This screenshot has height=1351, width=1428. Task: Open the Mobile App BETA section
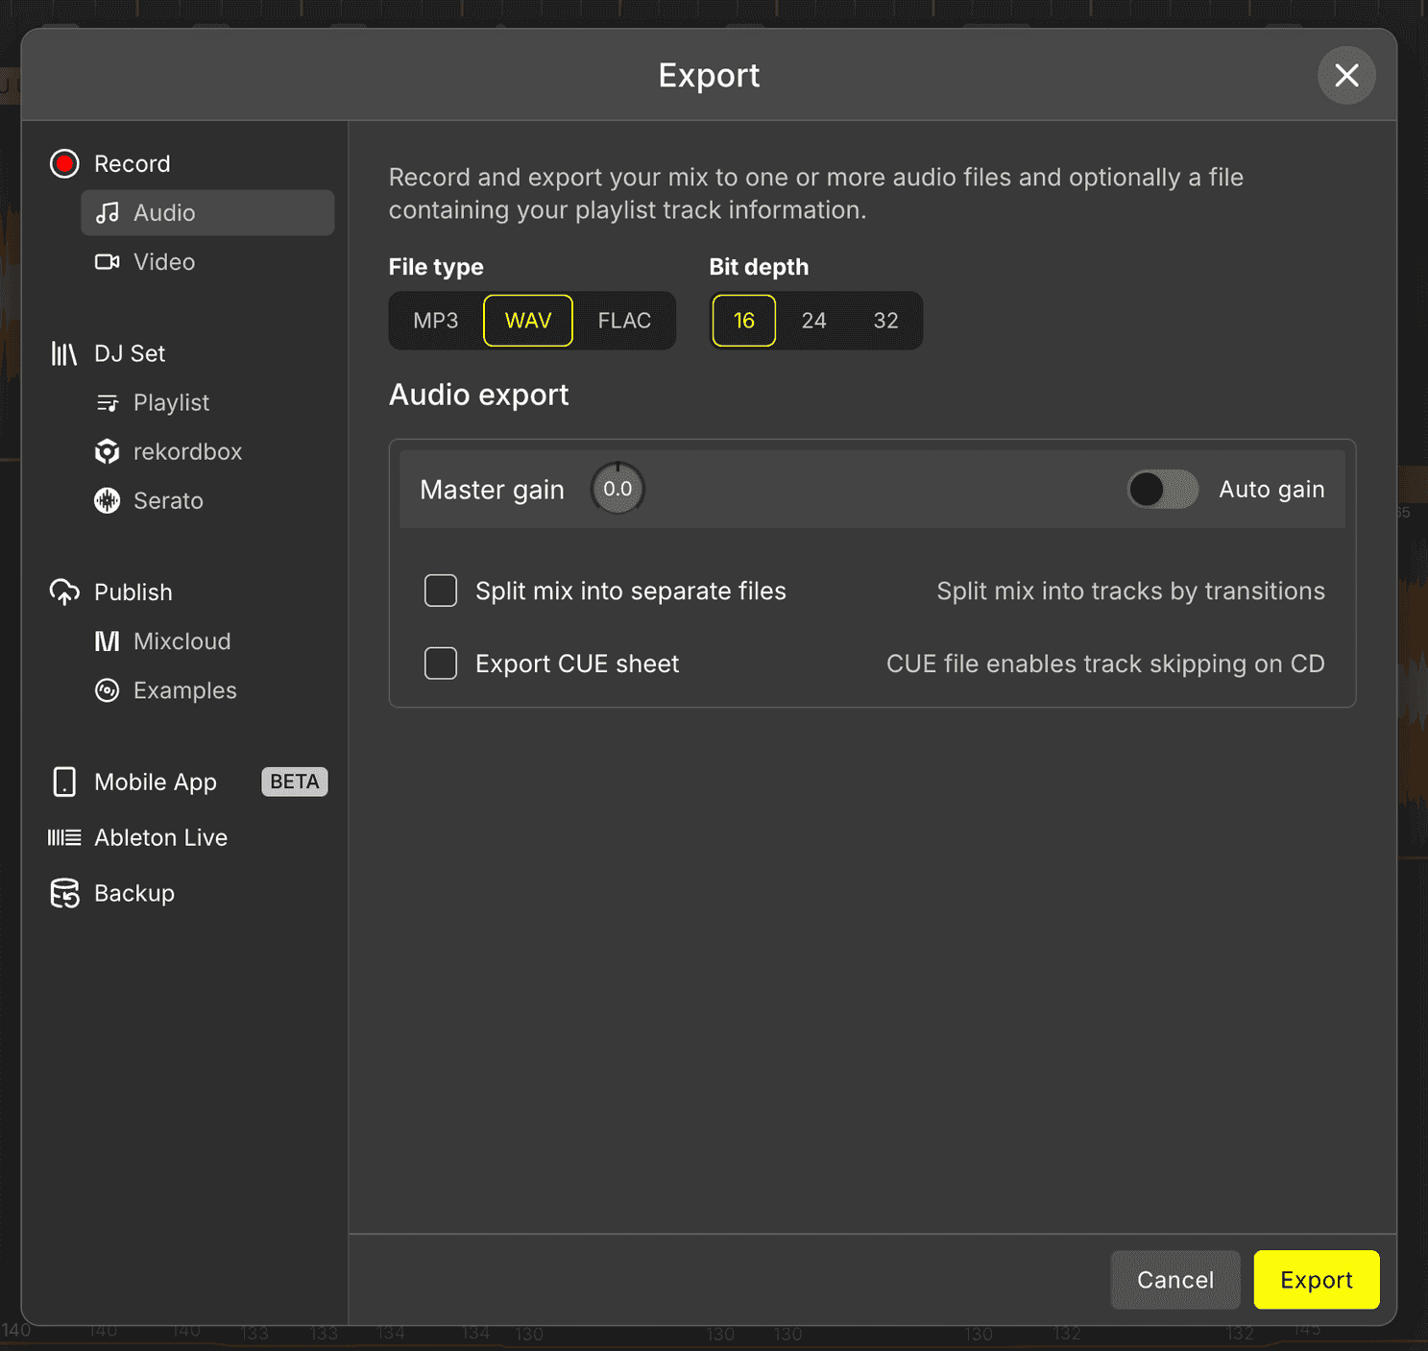pyautogui.click(x=156, y=782)
